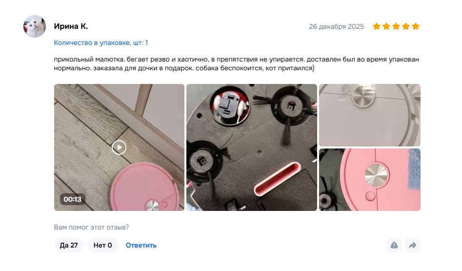Click the review text about прикольный малютка
The width and height of the screenshot is (462, 271).
coord(236,63)
